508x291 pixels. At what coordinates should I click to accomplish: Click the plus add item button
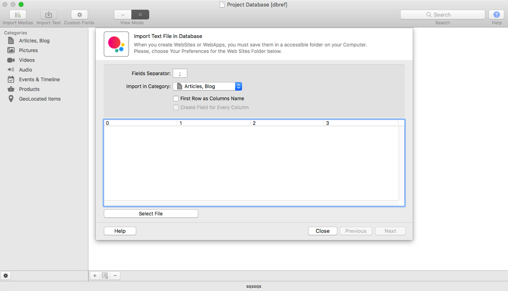95,276
